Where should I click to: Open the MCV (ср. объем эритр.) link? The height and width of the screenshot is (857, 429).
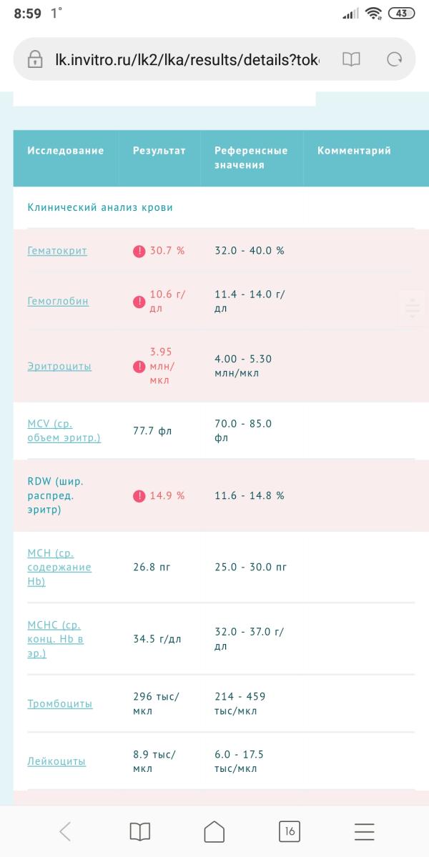64,431
